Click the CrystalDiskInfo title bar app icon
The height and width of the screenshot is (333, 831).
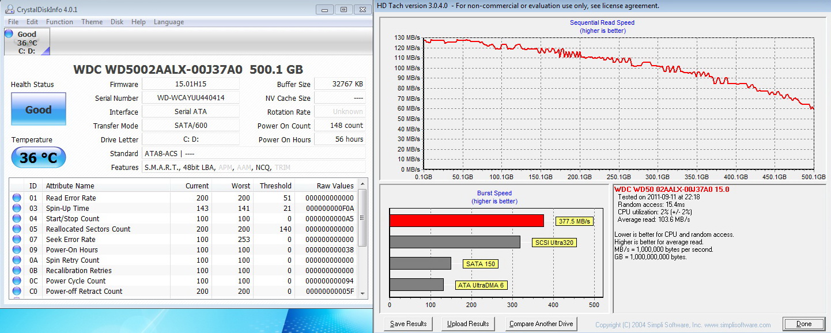(x=9, y=10)
